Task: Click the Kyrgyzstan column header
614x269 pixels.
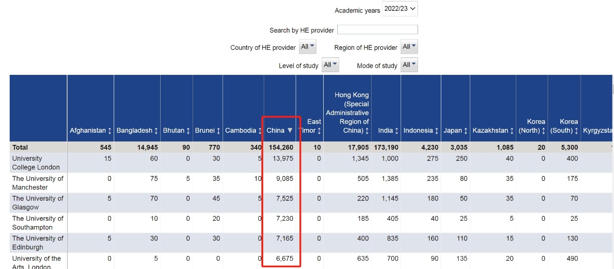Action: tap(598, 130)
